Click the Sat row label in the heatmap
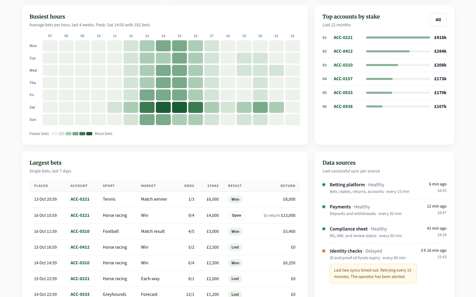Screen dimensions: 476x297 [32, 107]
